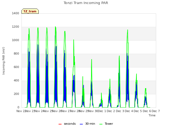The height and width of the screenshot is (129, 172).
Task: Click the green Tower legend swatch
Action: (x=101, y=124)
